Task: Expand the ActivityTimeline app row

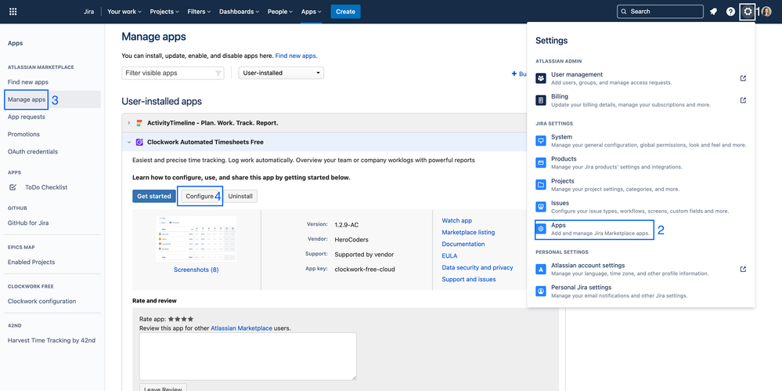Action: [x=128, y=123]
